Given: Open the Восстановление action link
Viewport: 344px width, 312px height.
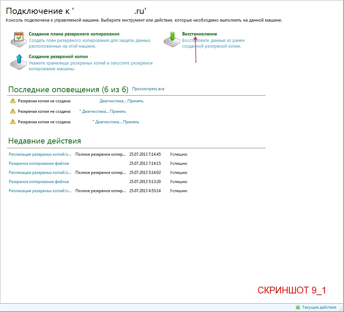Looking at the screenshot, I should tap(199, 34).
